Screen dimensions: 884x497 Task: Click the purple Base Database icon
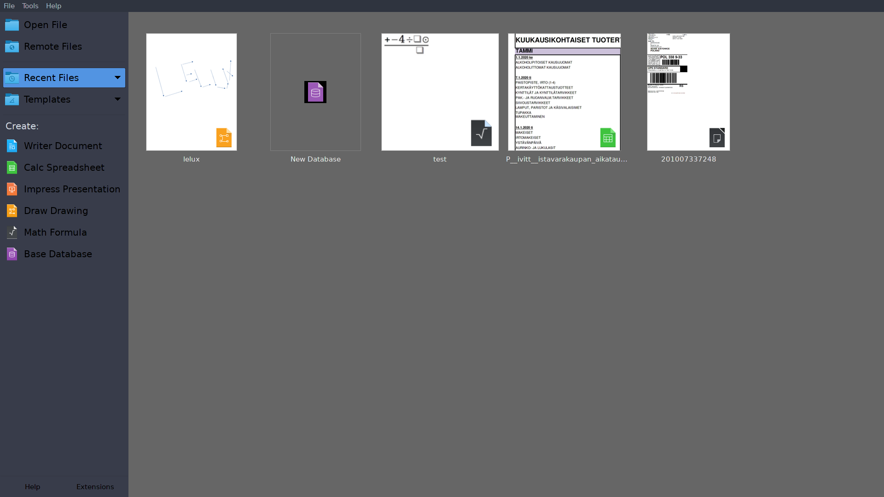click(12, 254)
